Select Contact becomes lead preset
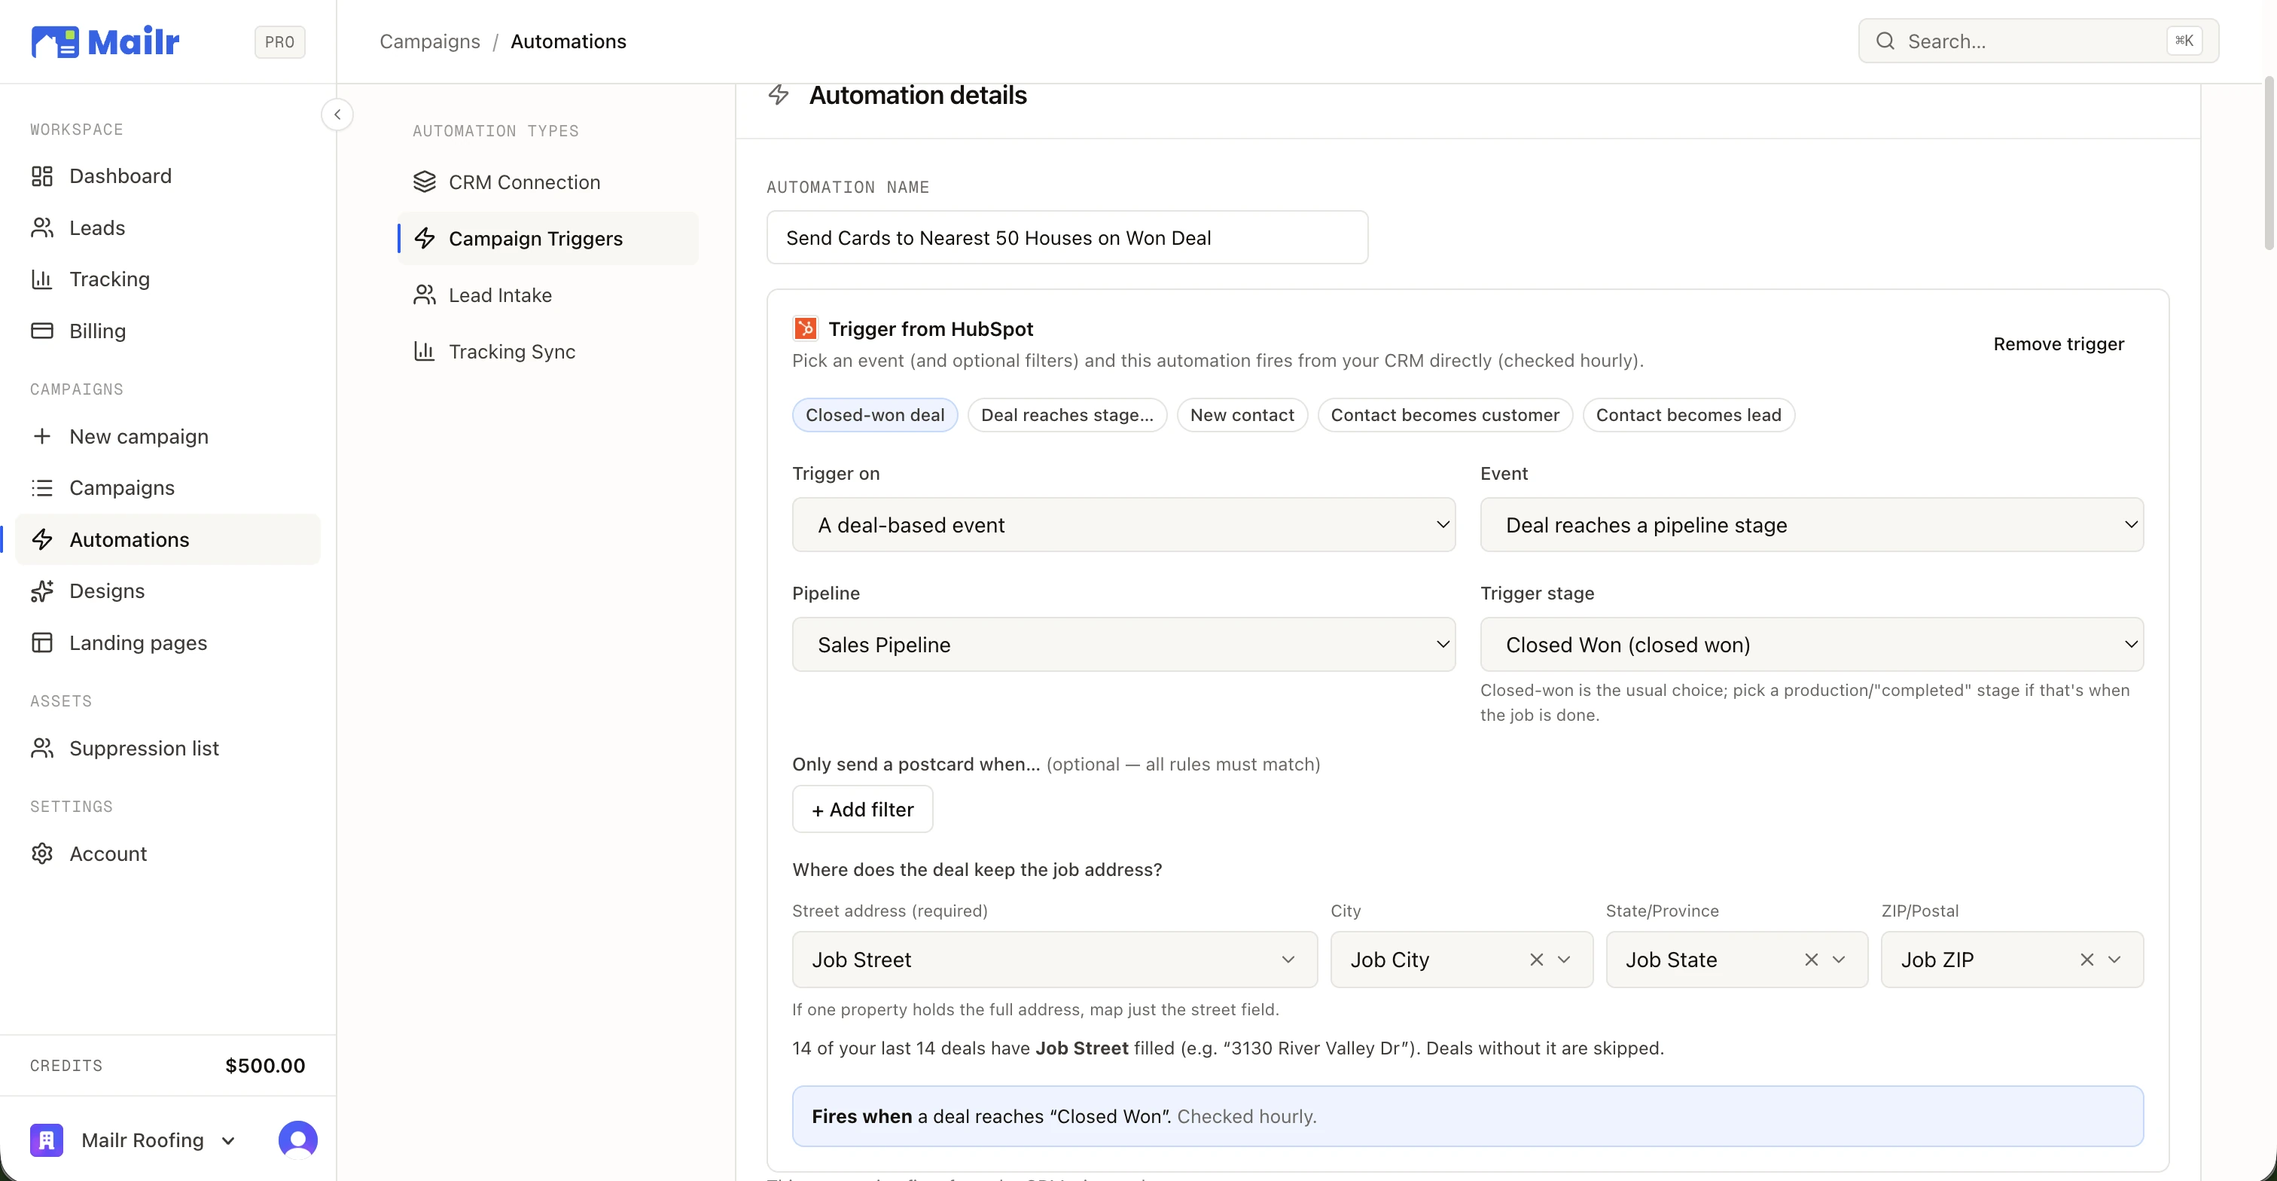The height and width of the screenshot is (1181, 2277). [1688, 416]
